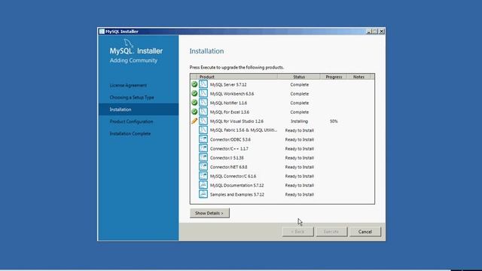Select MySQL Documentation 5.7.12 text
The image size is (482, 271).
pyautogui.click(x=236, y=185)
